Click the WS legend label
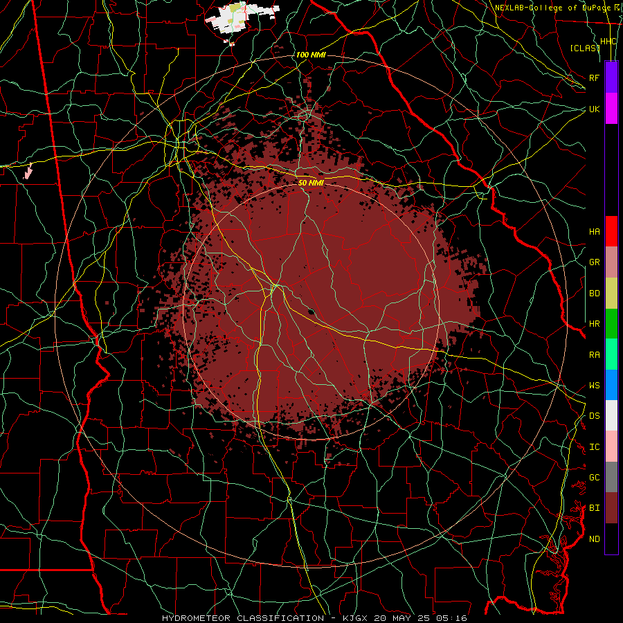623x623 pixels. (x=594, y=385)
